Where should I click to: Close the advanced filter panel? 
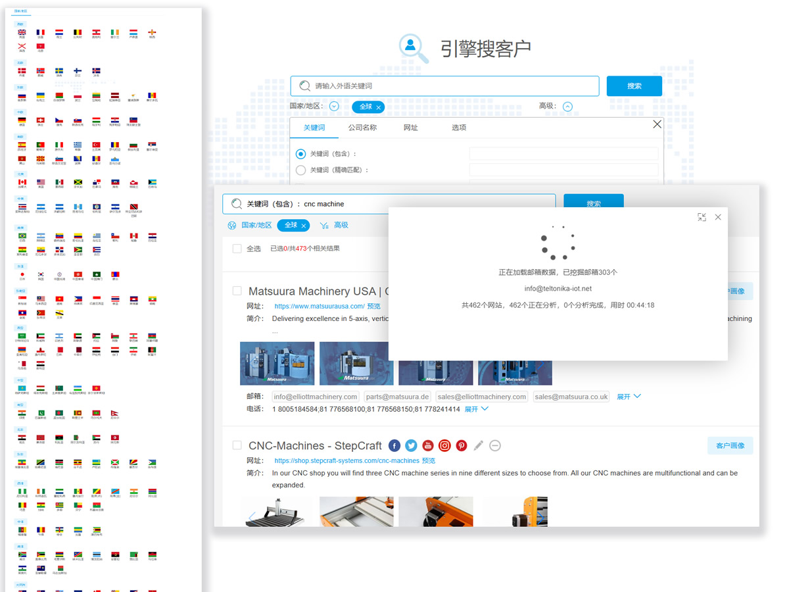coord(657,124)
